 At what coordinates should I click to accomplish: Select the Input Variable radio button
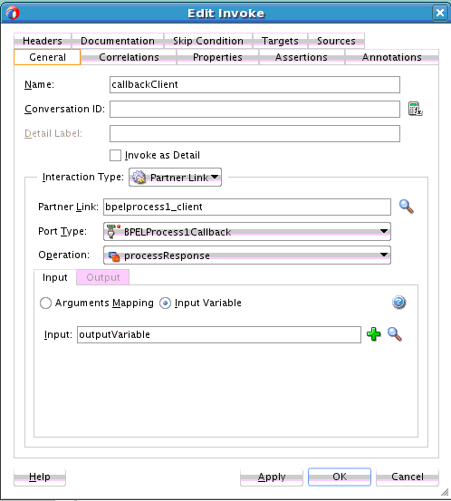165,303
